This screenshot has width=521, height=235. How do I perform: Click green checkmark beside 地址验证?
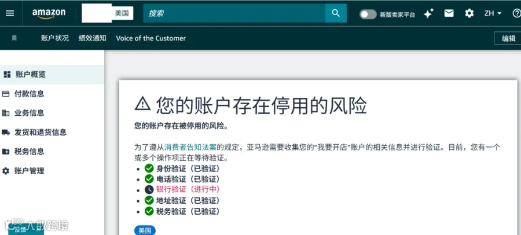[x=149, y=200]
